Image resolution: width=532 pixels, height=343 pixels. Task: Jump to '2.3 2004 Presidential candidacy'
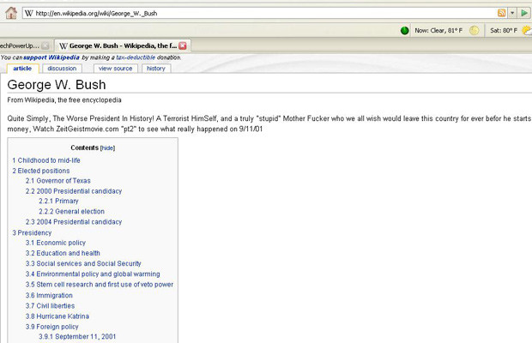coord(74,222)
